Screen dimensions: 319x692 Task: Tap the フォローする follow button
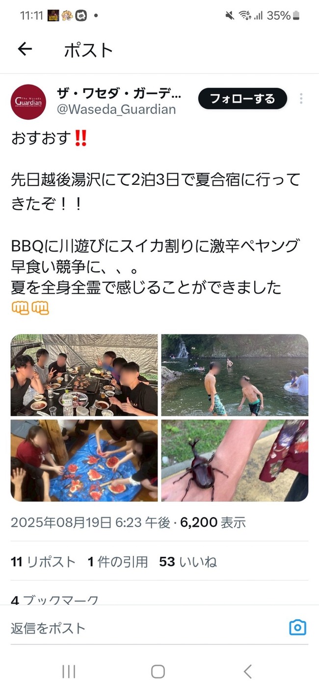[x=242, y=99]
